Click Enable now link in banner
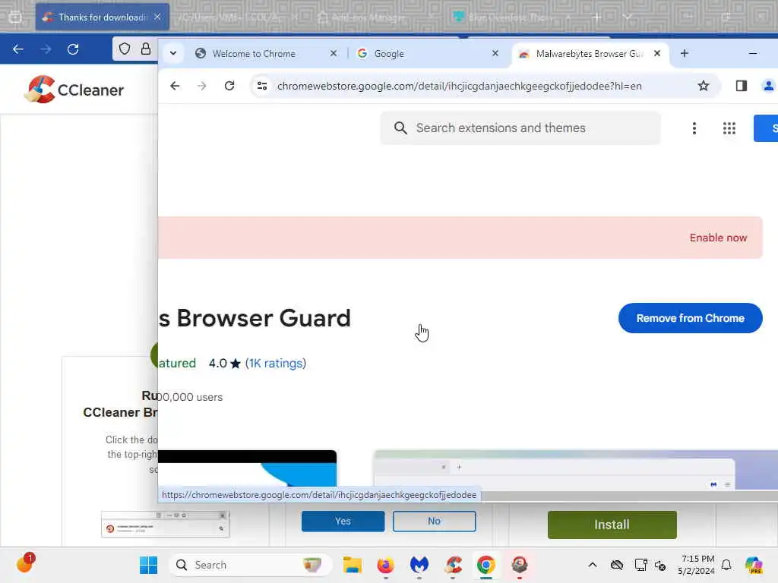Viewport: 778px width, 583px height. click(718, 238)
